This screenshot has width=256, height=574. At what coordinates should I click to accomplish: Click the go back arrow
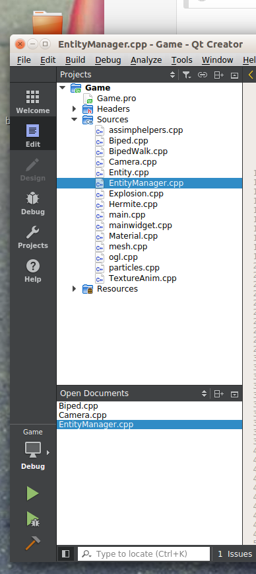point(251,75)
